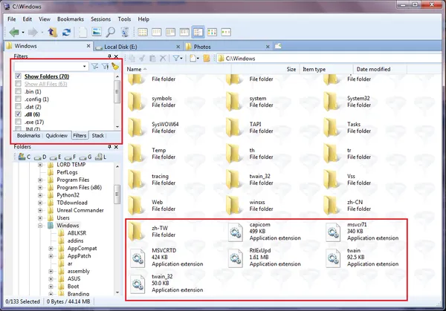This screenshot has width=446, height=311.
Task: Enable the .bin (1) filter checkbox
Action: (x=18, y=91)
